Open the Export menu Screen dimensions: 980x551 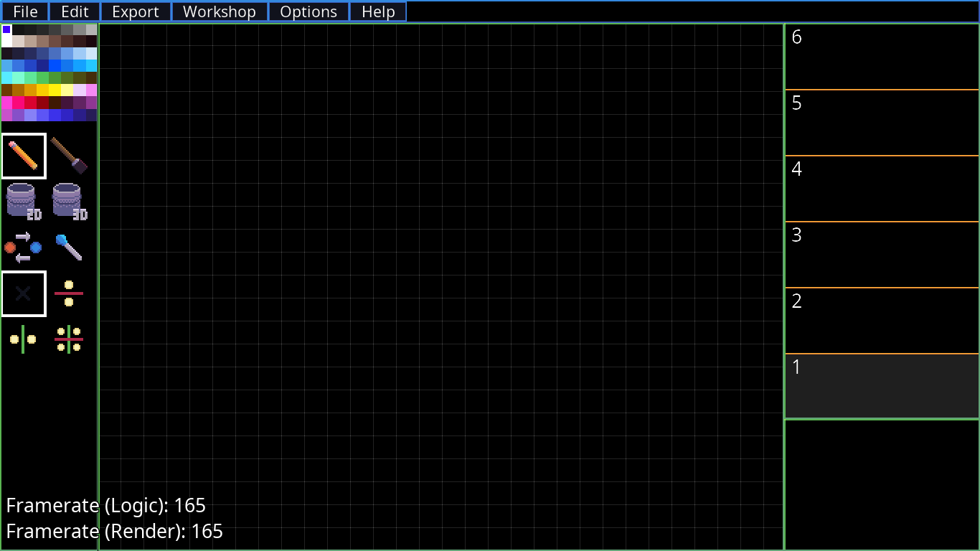(x=136, y=11)
